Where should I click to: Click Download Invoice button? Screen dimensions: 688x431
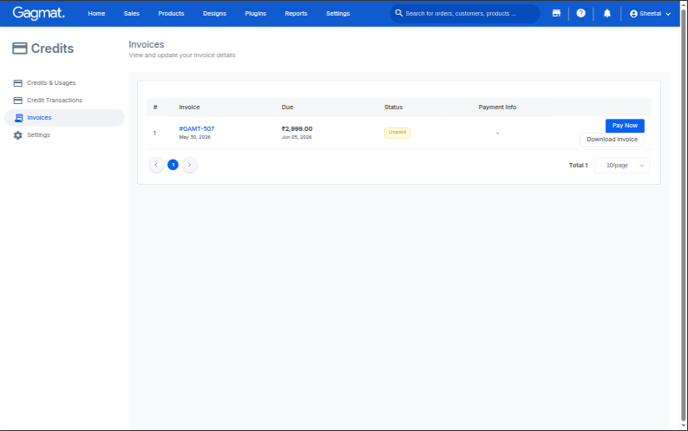[613, 140]
